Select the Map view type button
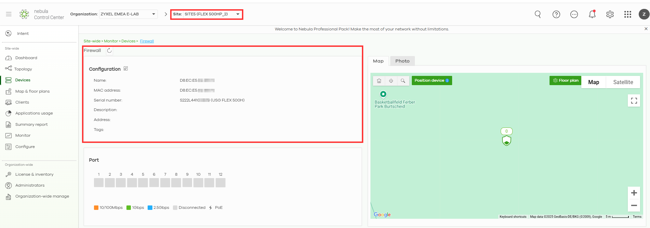 point(593,82)
